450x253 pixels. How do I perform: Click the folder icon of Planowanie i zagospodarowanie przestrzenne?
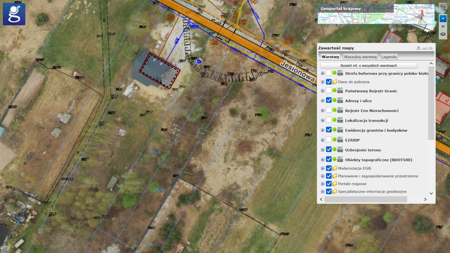[335, 176]
